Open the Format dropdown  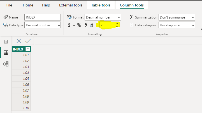click(x=103, y=17)
